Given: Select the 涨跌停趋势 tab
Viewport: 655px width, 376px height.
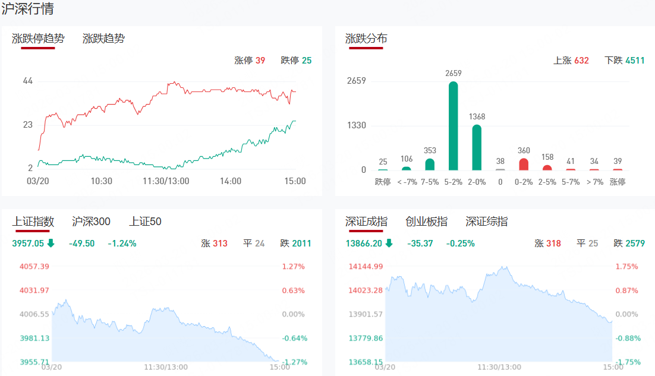Looking at the screenshot, I should 38,39.
